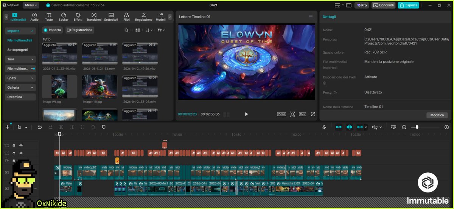Image resolution: width=454 pixels, height=209 pixels.
Task: Toggle clip linking
Action: (x=360, y=127)
